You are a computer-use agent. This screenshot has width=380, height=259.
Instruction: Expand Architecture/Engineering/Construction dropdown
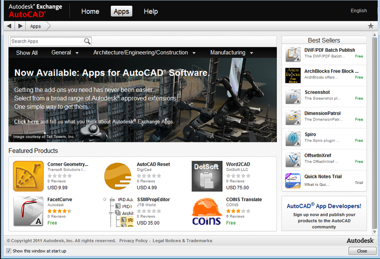[x=144, y=53]
